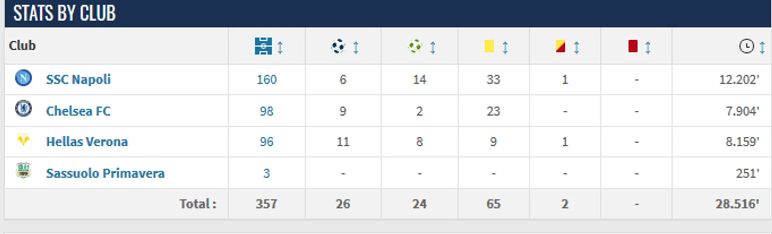Click the goals soccer ball icon
This screenshot has width=772, height=234.
338,46
